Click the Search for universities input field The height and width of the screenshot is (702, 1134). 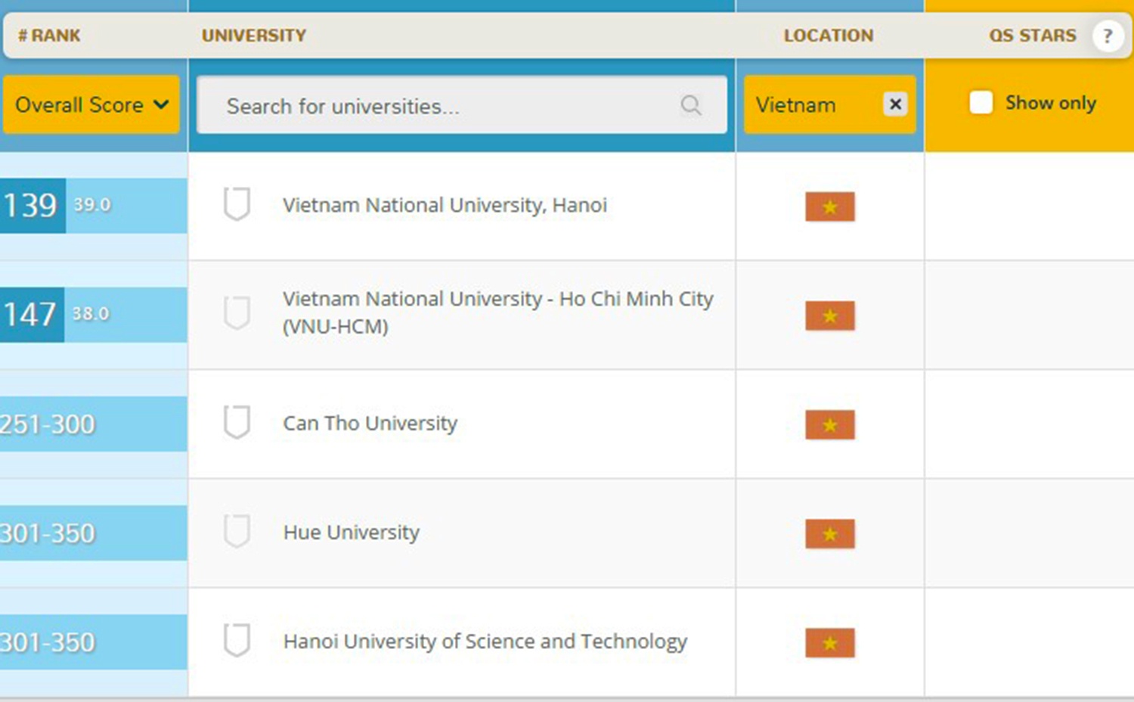(x=446, y=106)
